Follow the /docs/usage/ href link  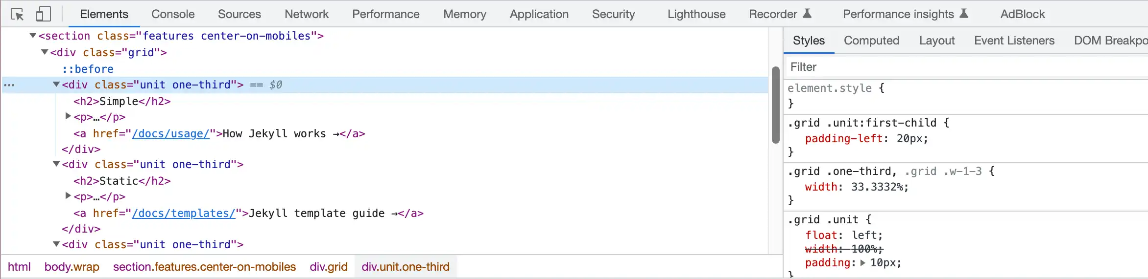pos(170,134)
